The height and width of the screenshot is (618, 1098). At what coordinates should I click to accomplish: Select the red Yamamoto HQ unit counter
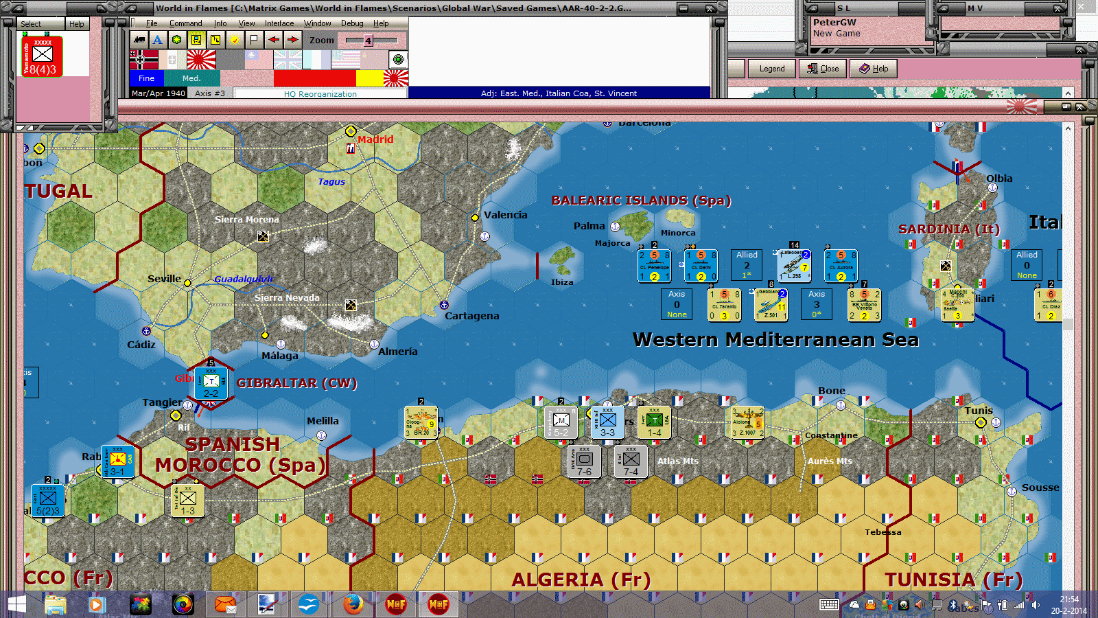click(42, 56)
